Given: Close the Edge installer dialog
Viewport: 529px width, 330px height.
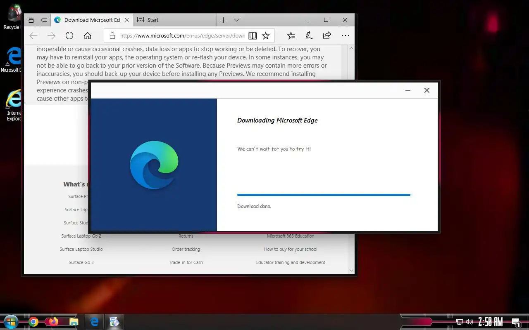Looking at the screenshot, I should (x=427, y=90).
